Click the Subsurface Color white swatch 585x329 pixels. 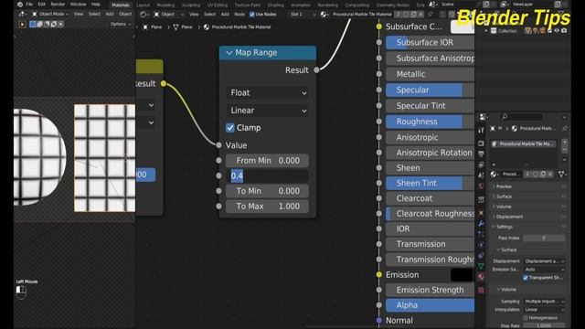pyautogui.click(x=463, y=27)
